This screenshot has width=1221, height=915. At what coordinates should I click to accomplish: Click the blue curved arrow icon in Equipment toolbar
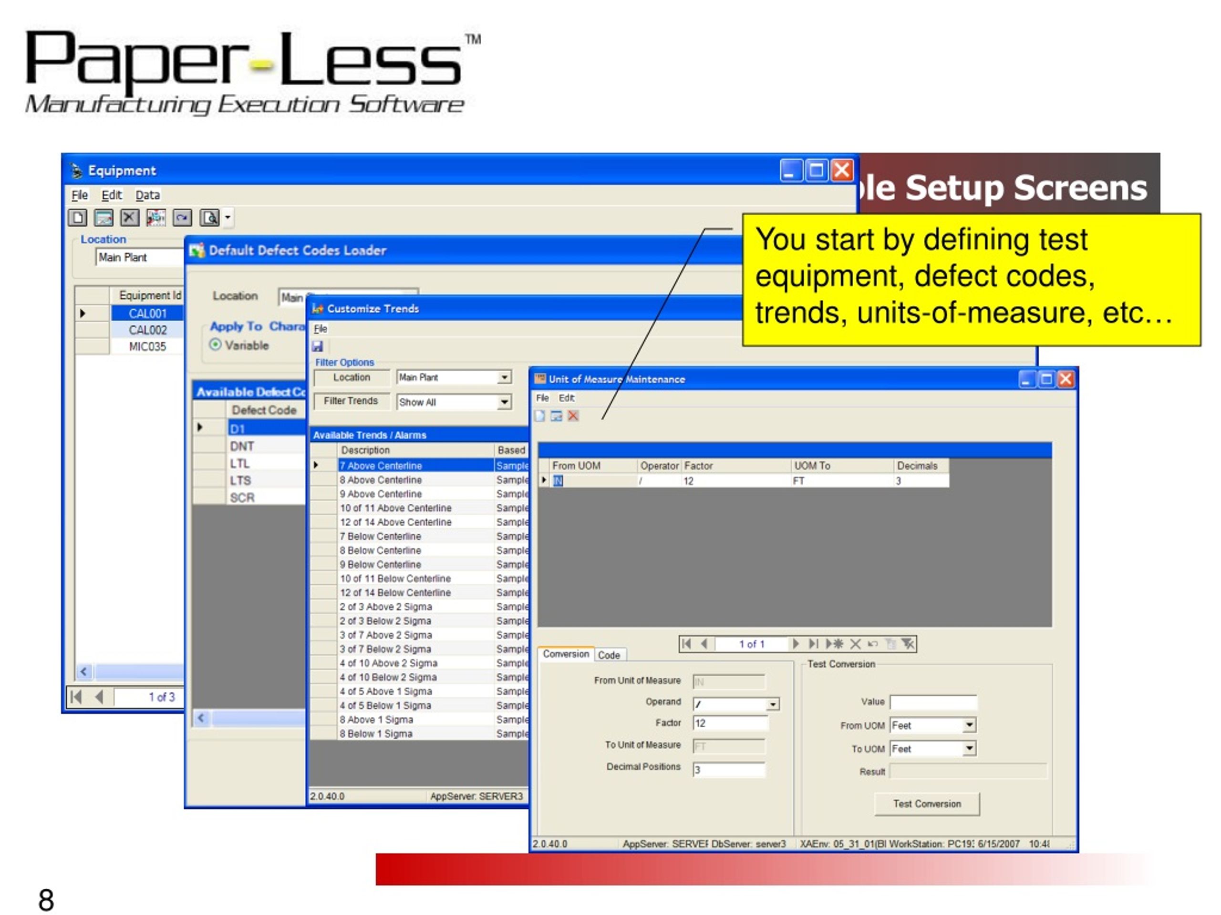point(182,218)
